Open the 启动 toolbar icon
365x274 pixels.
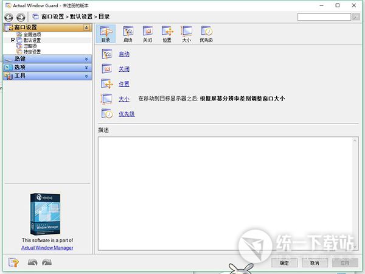[x=128, y=33]
